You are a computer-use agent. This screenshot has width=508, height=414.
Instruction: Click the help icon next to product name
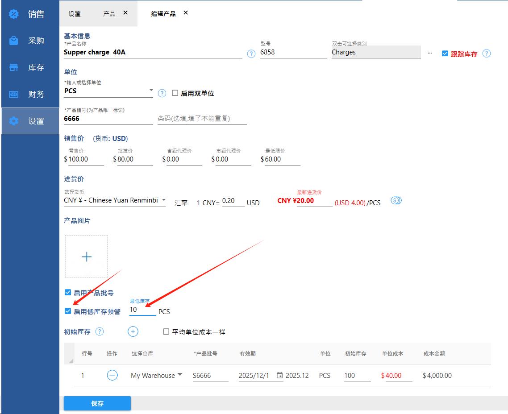tap(251, 54)
